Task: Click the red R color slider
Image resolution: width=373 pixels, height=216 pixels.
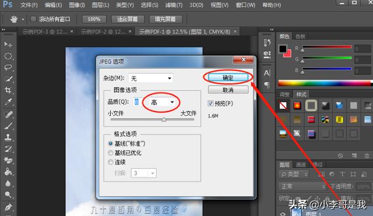Action: click(x=327, y=47)
